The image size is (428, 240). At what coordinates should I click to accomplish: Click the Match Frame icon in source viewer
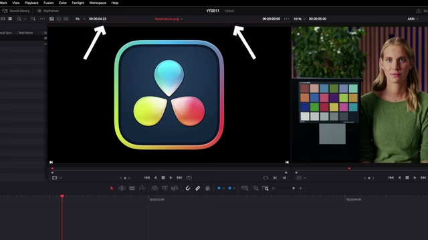tap(265, 178)
